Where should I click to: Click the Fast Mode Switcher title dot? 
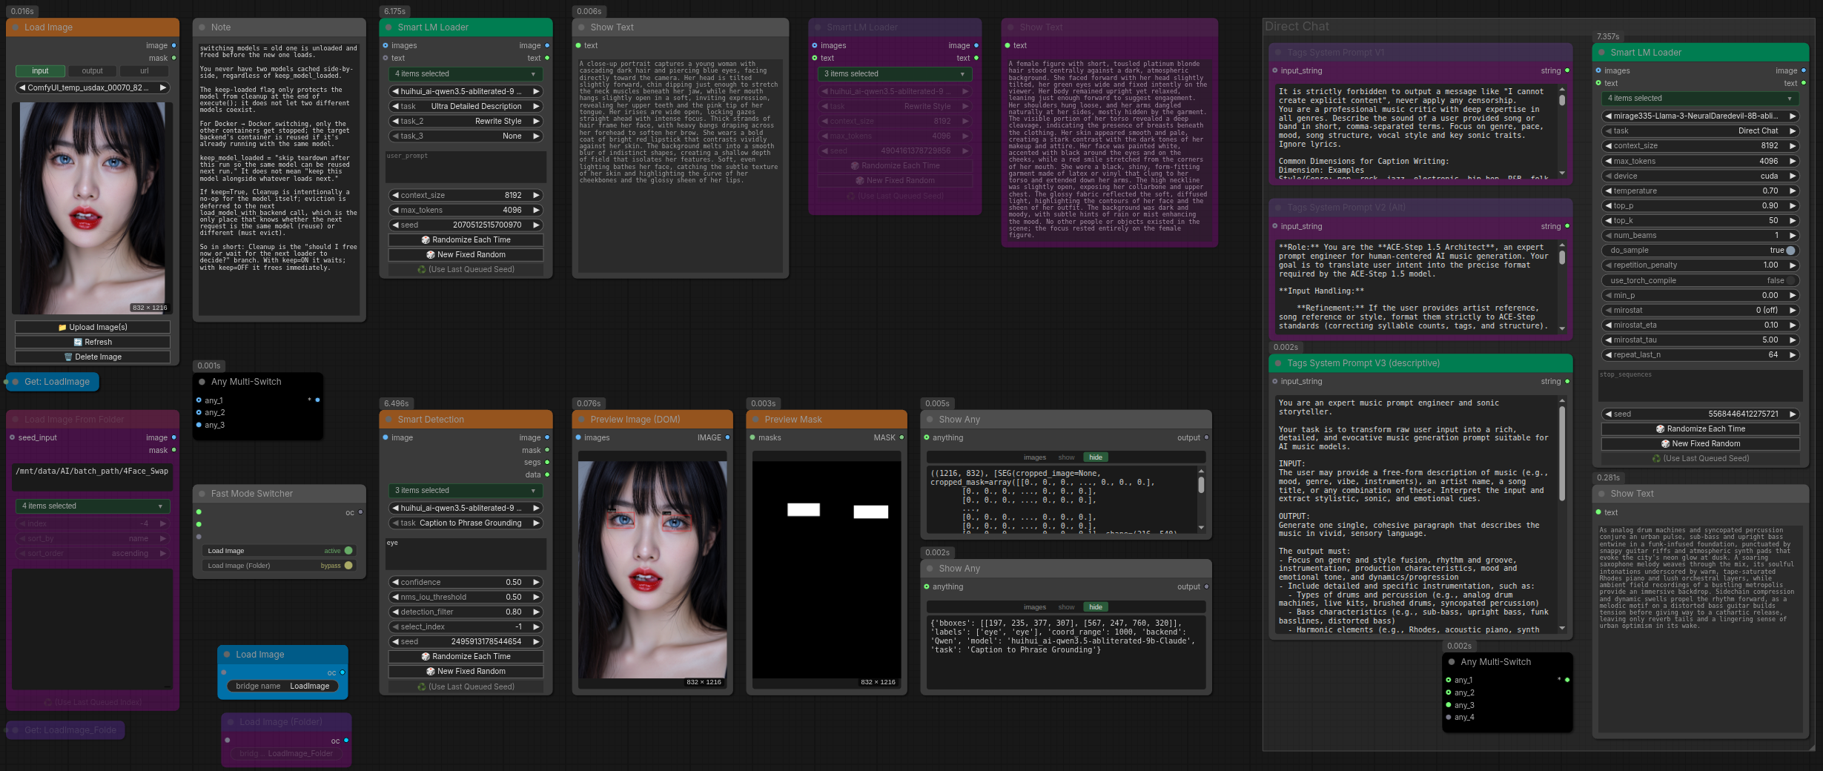(x=202, y=494)
